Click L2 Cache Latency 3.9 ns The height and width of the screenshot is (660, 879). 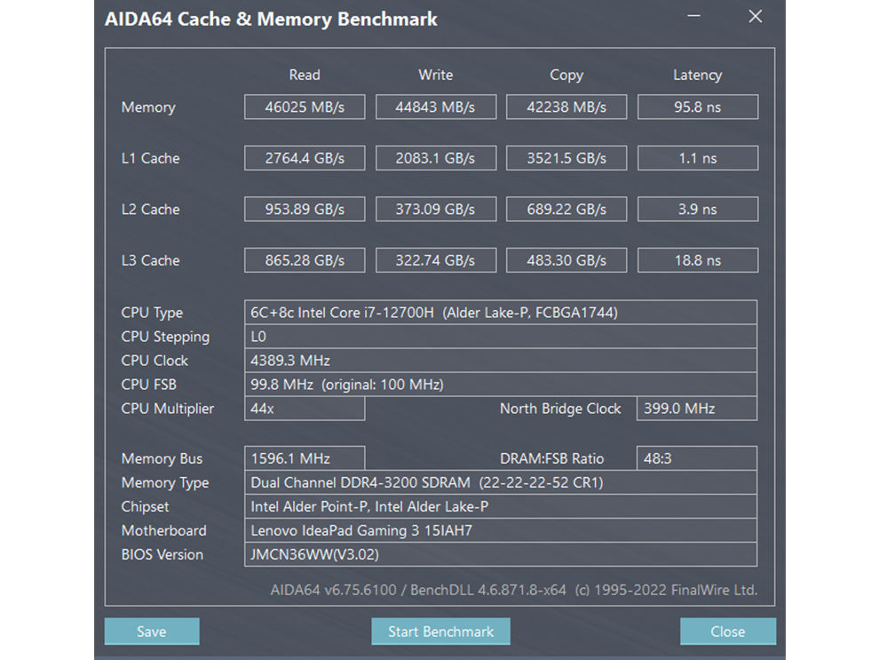(x=697, y=209)
